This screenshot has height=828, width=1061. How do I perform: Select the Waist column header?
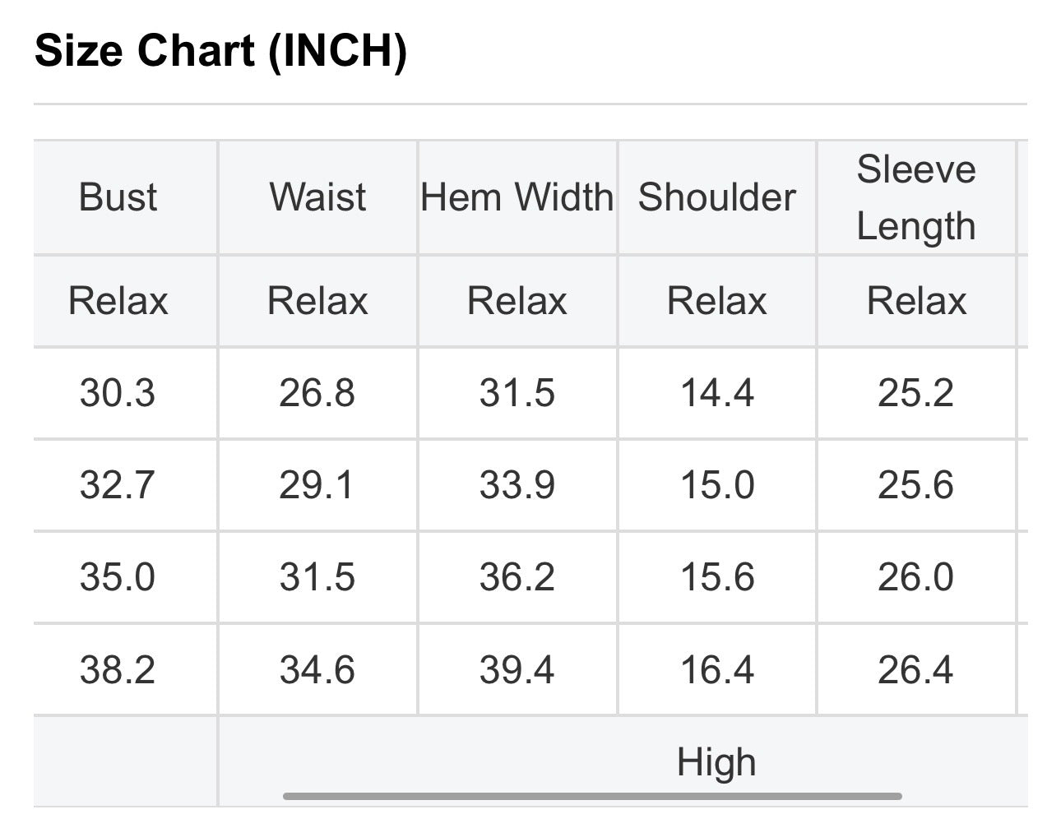317,197
